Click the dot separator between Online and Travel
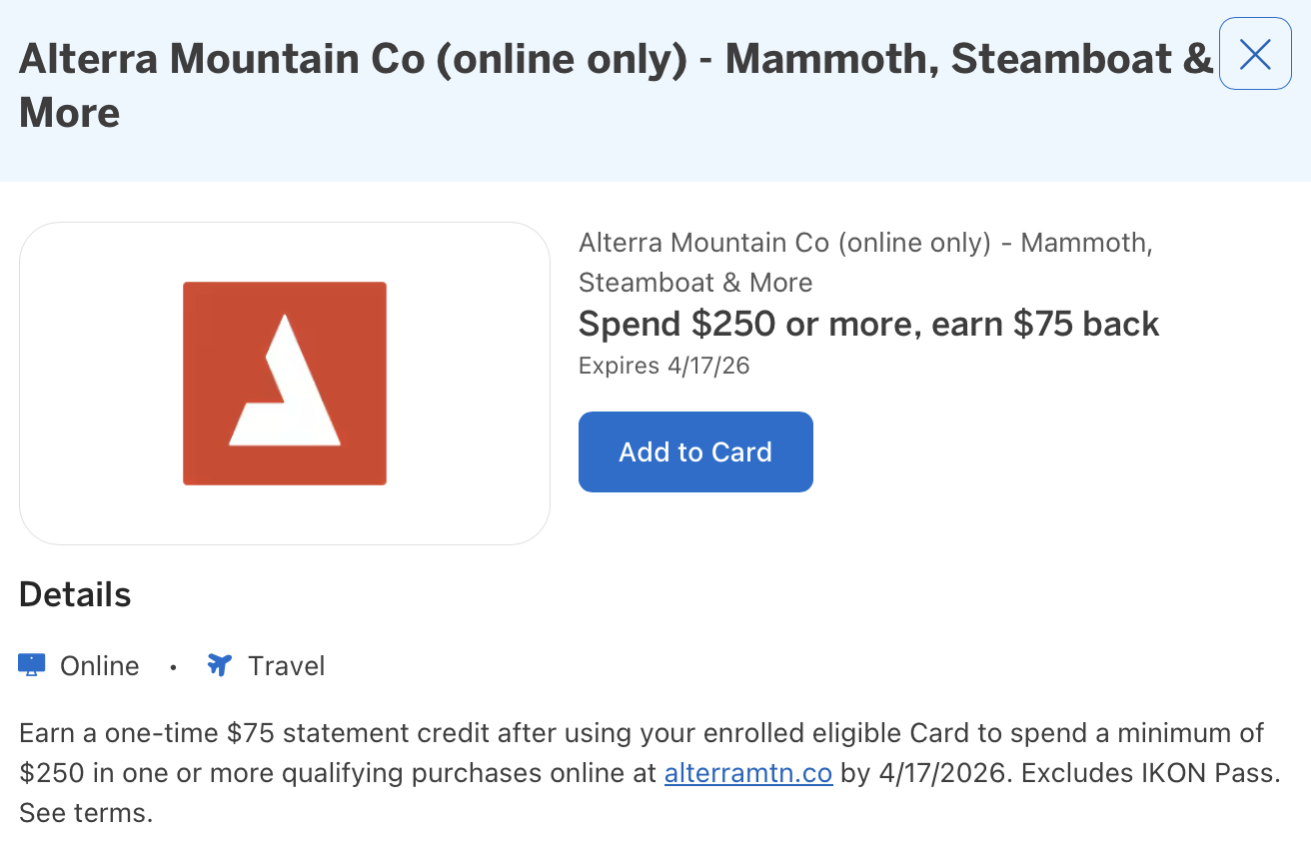 click(x=173, y=667)
